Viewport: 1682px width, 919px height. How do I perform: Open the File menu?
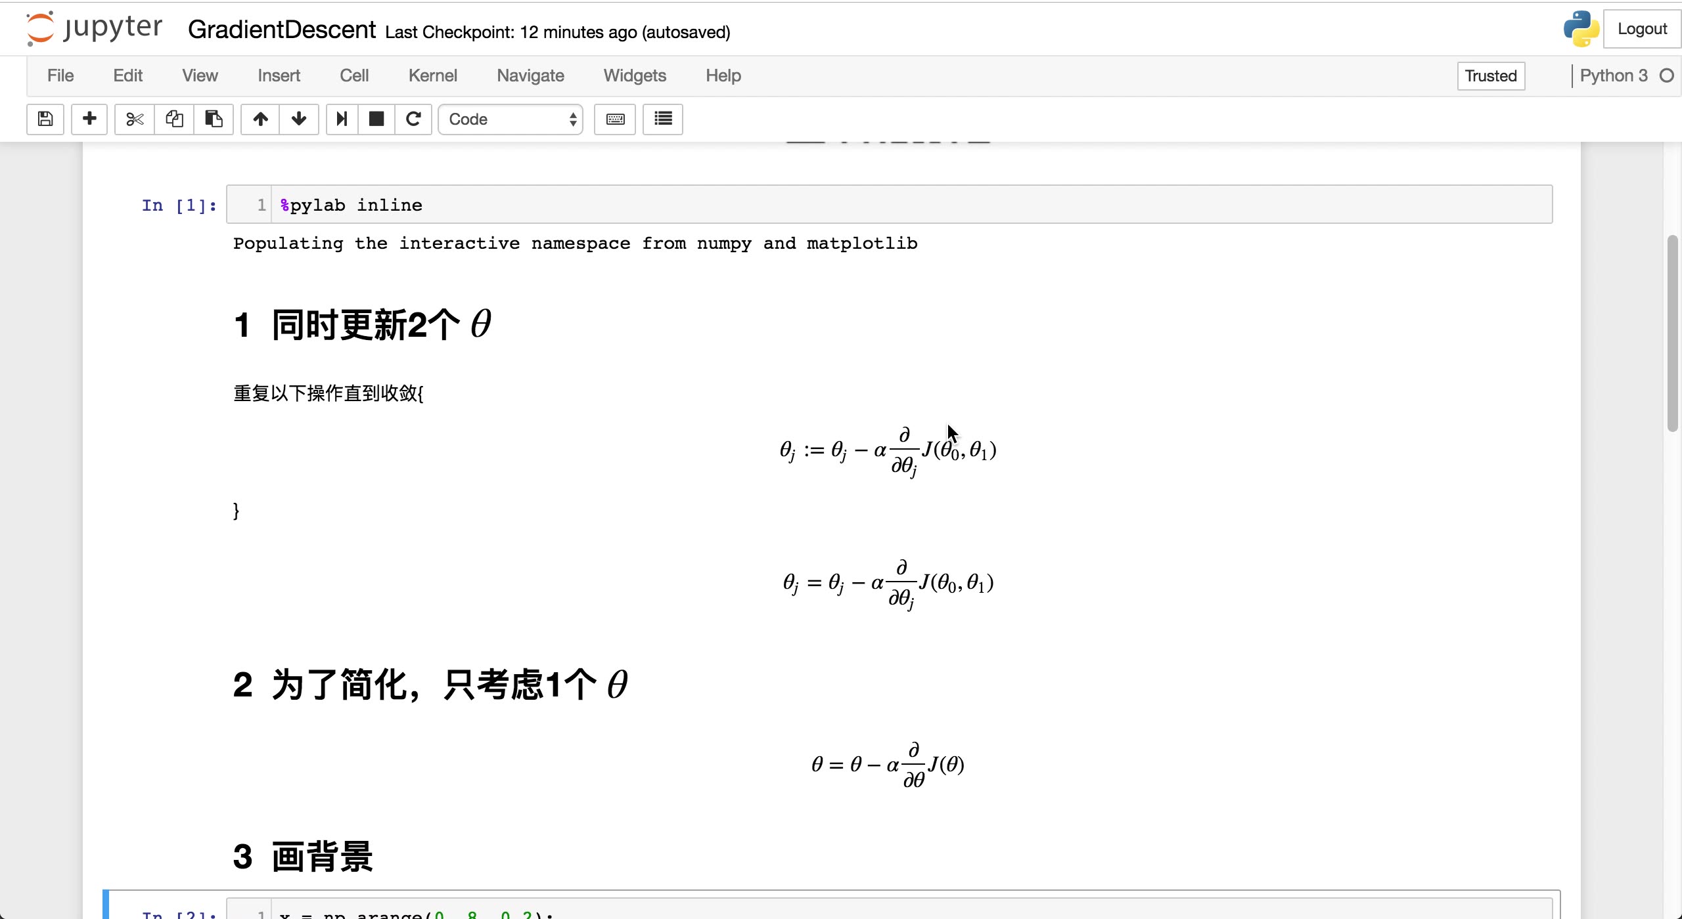pyautogui.click(x=60, y=75)
